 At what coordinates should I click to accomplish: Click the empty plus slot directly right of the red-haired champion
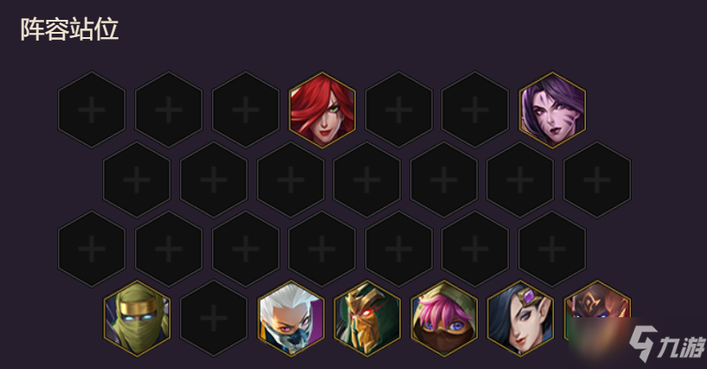coord(399,110)
